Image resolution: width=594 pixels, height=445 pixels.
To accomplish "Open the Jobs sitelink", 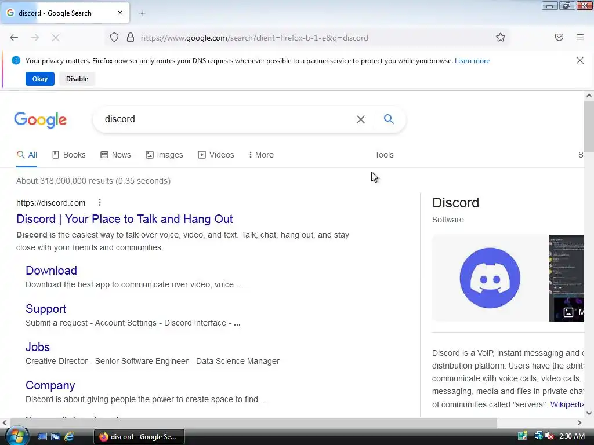I will 38,347.
